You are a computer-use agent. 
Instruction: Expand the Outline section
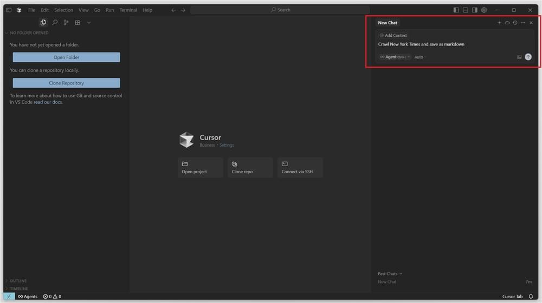(18, 281)
